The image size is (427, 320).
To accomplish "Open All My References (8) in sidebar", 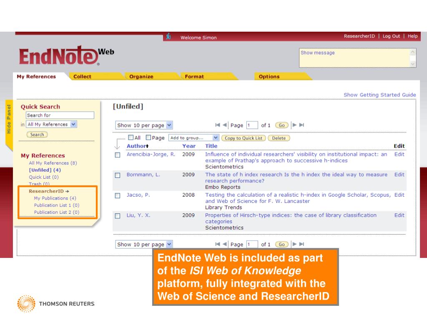I will click(53, 163).
